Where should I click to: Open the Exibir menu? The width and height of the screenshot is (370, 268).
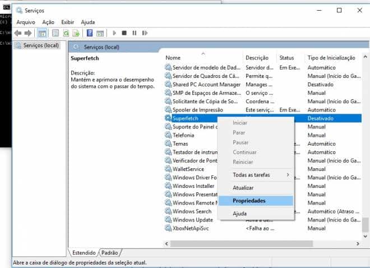coord(67,22)
